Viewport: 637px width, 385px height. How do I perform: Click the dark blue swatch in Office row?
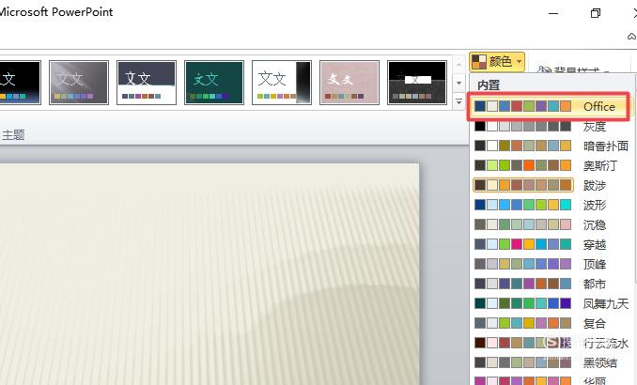coord(480,106)
